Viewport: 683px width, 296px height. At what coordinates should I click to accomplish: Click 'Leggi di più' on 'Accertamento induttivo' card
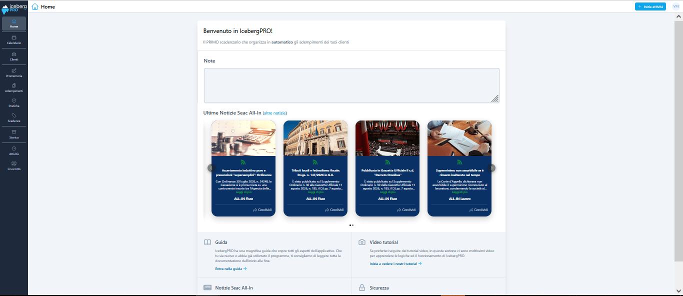[243, 192]
